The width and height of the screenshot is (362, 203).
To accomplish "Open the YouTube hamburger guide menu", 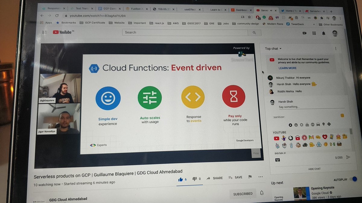I will (x=45, y=32).
